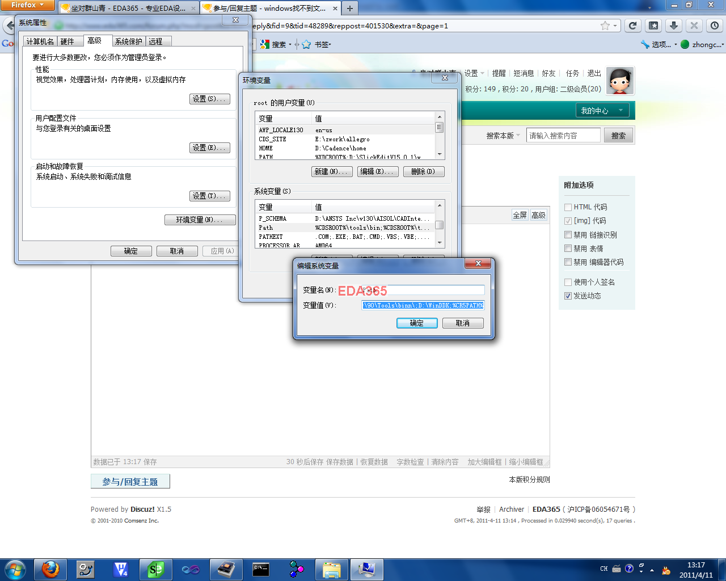Submit with 参与/回复主题 button
Image resolution: width=726 pixels, height=581 pixels.
(x=130, y=482)
